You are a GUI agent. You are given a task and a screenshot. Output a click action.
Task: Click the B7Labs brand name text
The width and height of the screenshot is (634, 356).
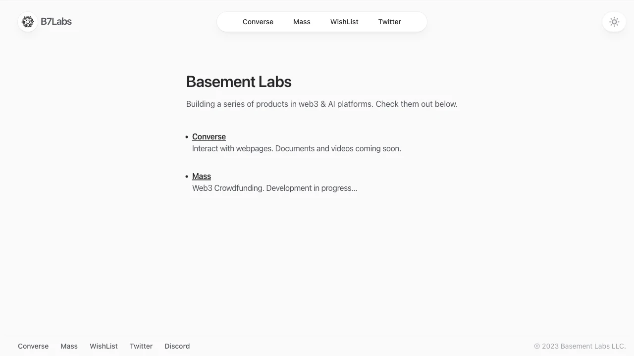(x=55, y=22)
